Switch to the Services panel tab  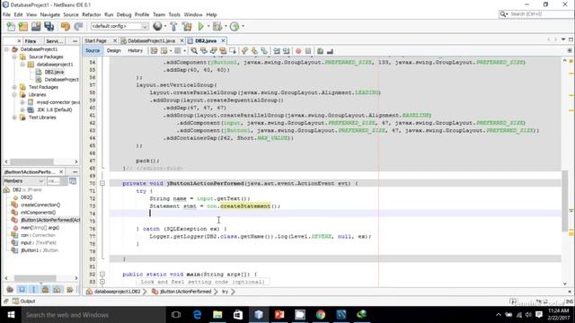55,41
